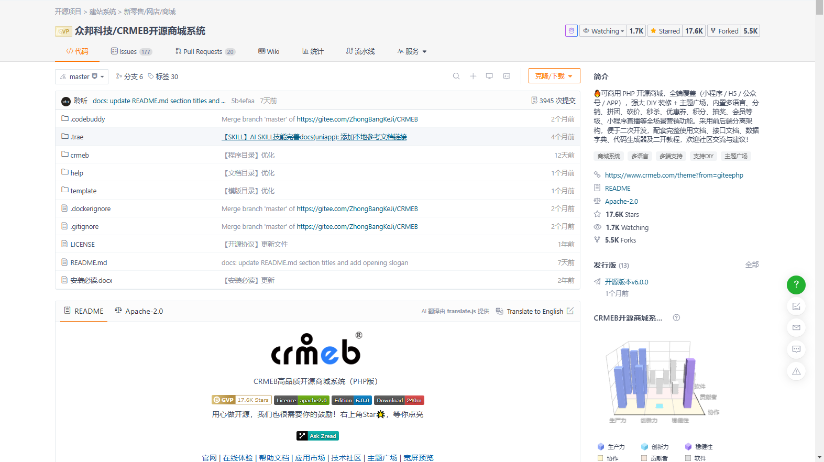Click the Ask Zread badge
824x462 pixels.
[317, 436]
